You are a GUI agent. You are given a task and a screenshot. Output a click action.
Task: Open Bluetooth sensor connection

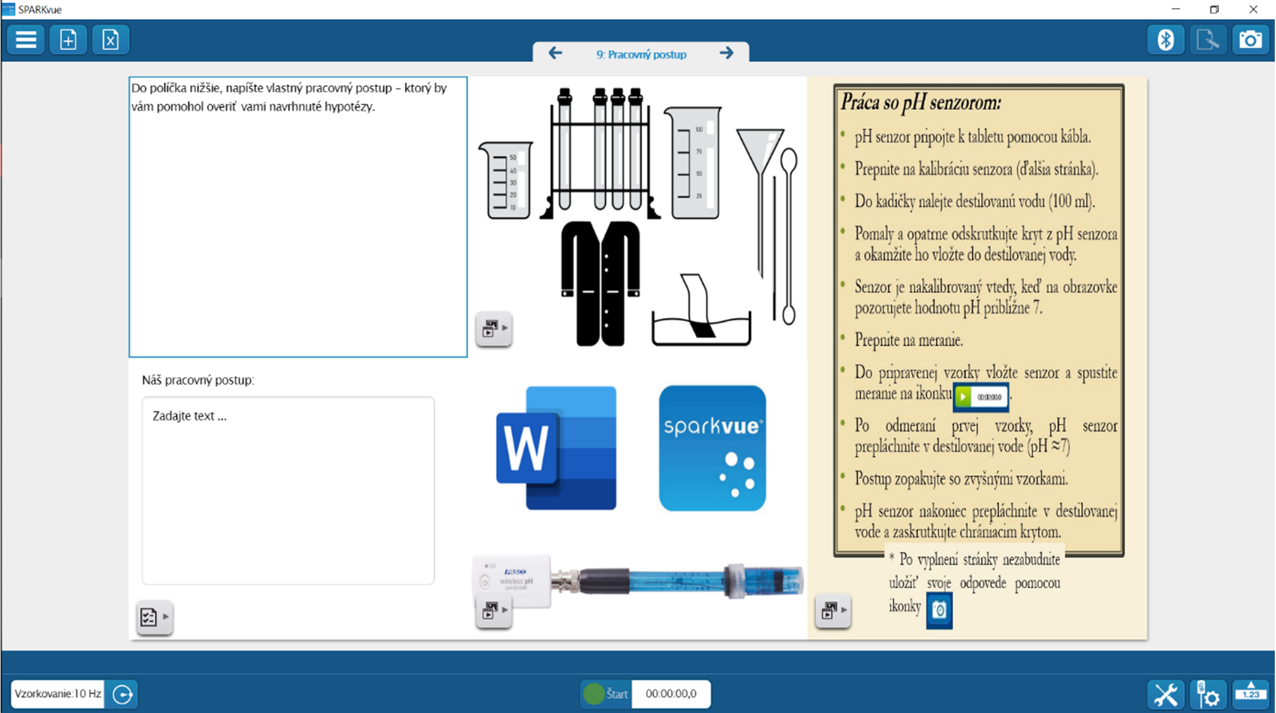pos(1165,40)
